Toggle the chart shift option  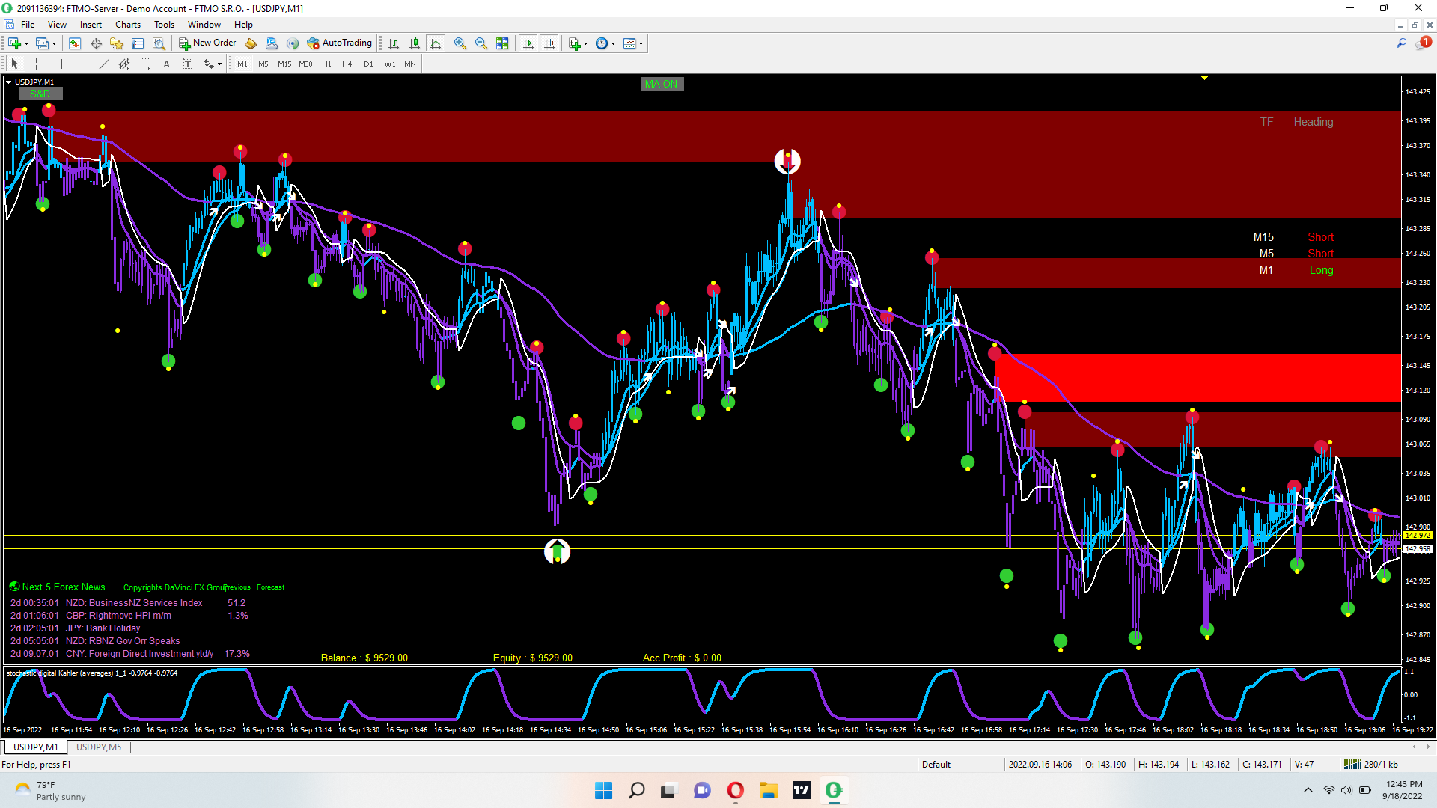point(549,43)
